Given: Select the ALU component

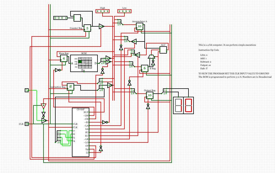Looking at the screenshot, I should coord(163,50).
